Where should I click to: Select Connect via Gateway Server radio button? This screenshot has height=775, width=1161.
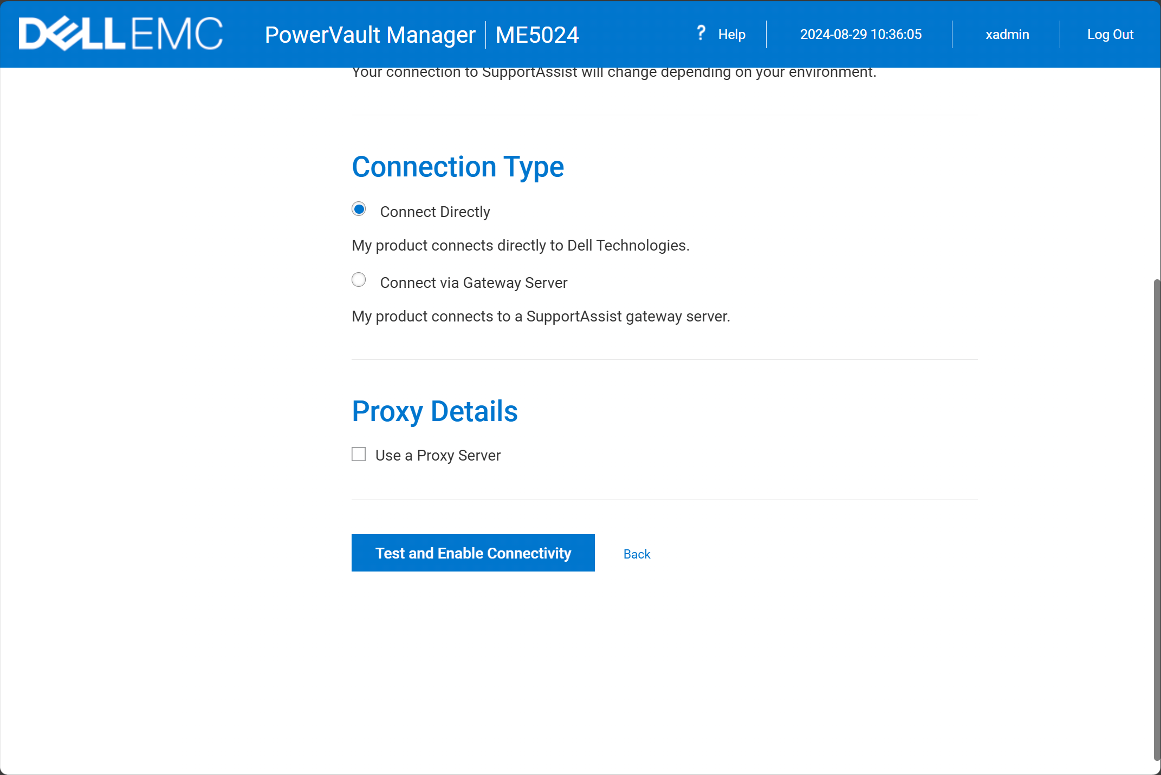point(359,280)
